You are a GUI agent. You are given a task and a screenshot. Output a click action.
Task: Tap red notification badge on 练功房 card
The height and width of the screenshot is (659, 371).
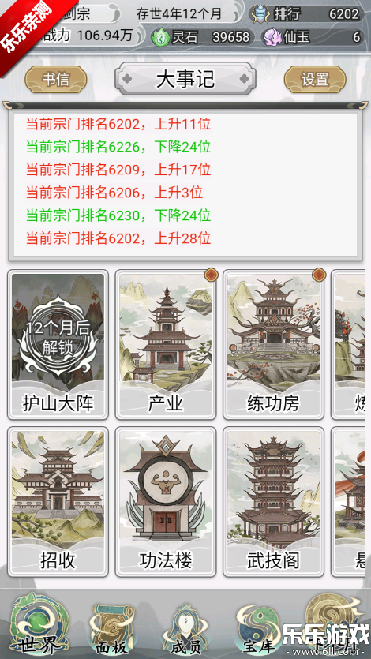click(320, 275)
